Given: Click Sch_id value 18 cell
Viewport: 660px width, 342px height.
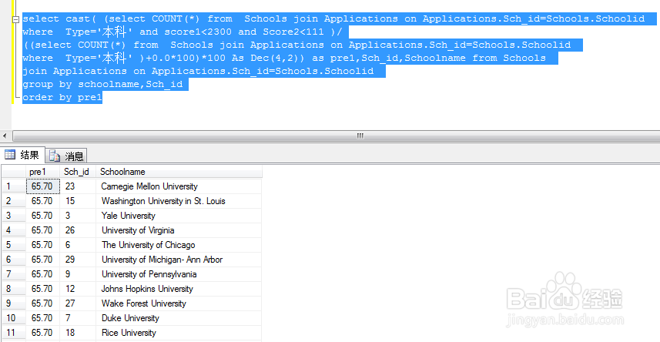Looking at the screenshot, I should 78,333.
